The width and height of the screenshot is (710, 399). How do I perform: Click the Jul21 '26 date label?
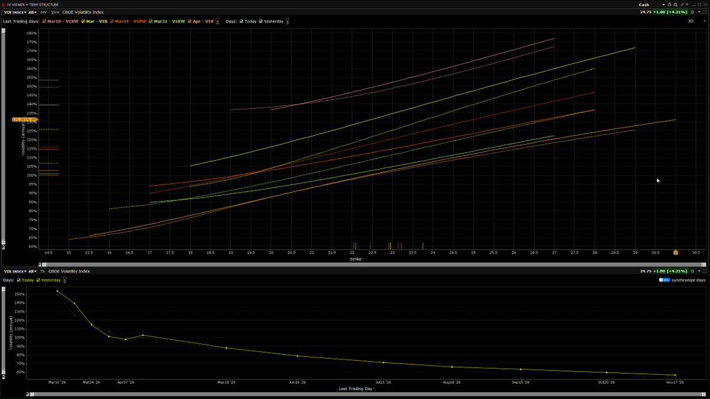click(383, 382)
